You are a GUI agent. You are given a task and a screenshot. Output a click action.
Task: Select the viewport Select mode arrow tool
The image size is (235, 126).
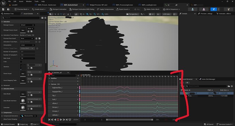coord(55,14)
